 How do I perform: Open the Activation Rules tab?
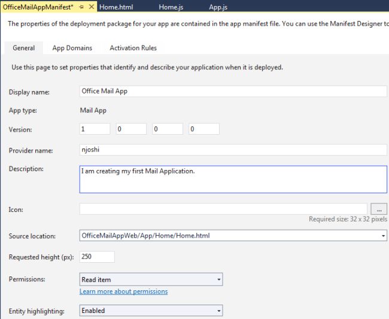coord(133,48)
